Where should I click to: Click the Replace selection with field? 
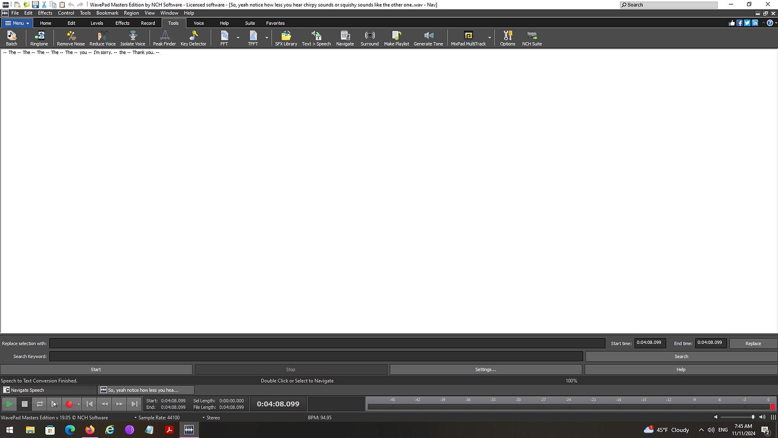(x=327, y=343)
